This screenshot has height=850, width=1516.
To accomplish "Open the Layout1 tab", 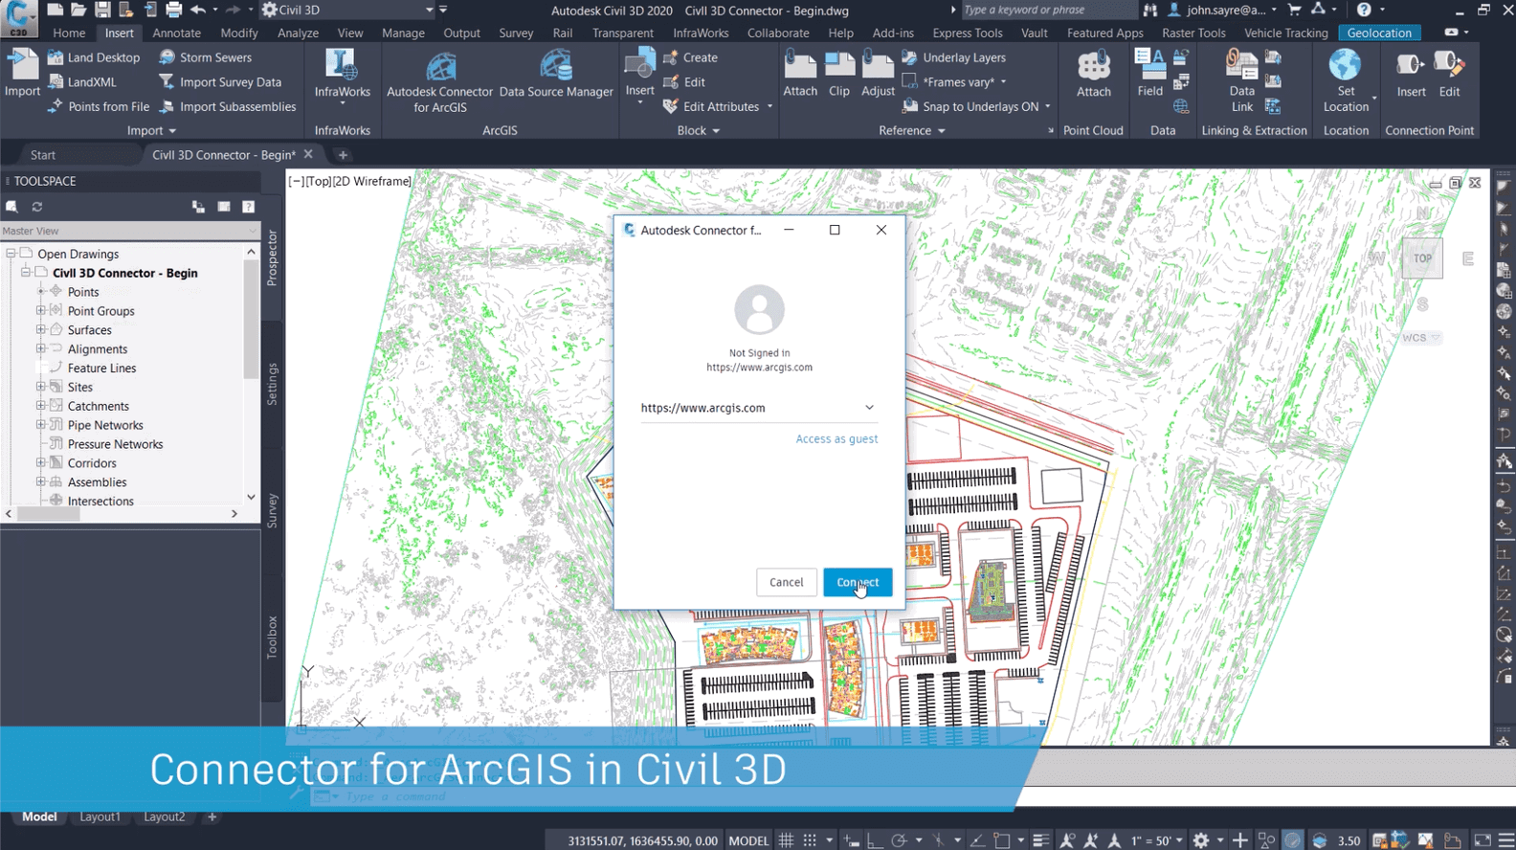I will click(100, 816).
